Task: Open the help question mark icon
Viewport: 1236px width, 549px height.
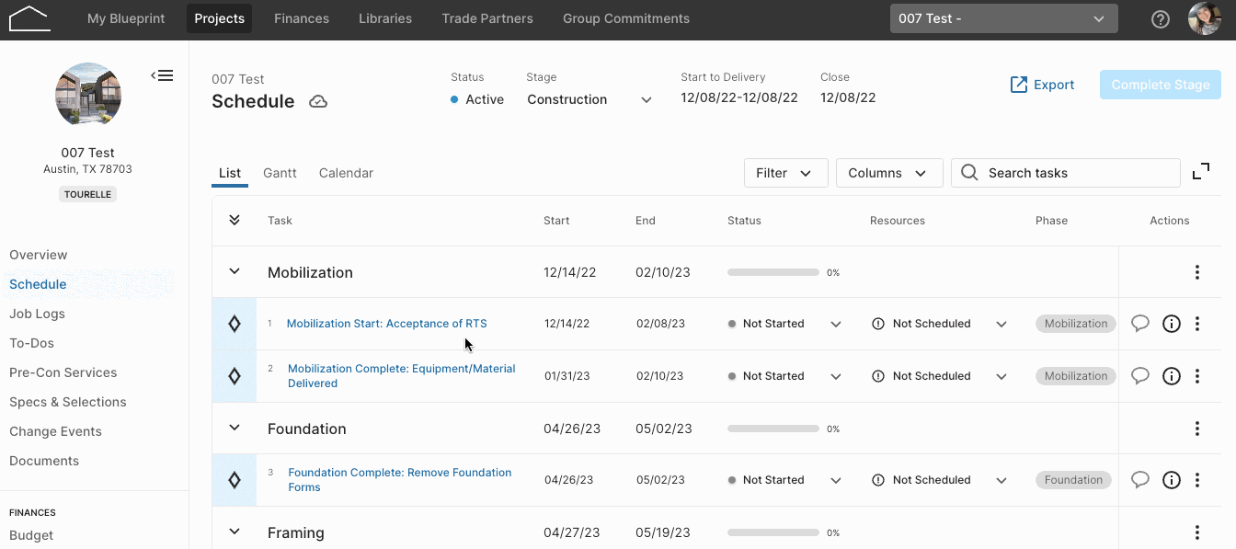Action: tap(1161, 18)
